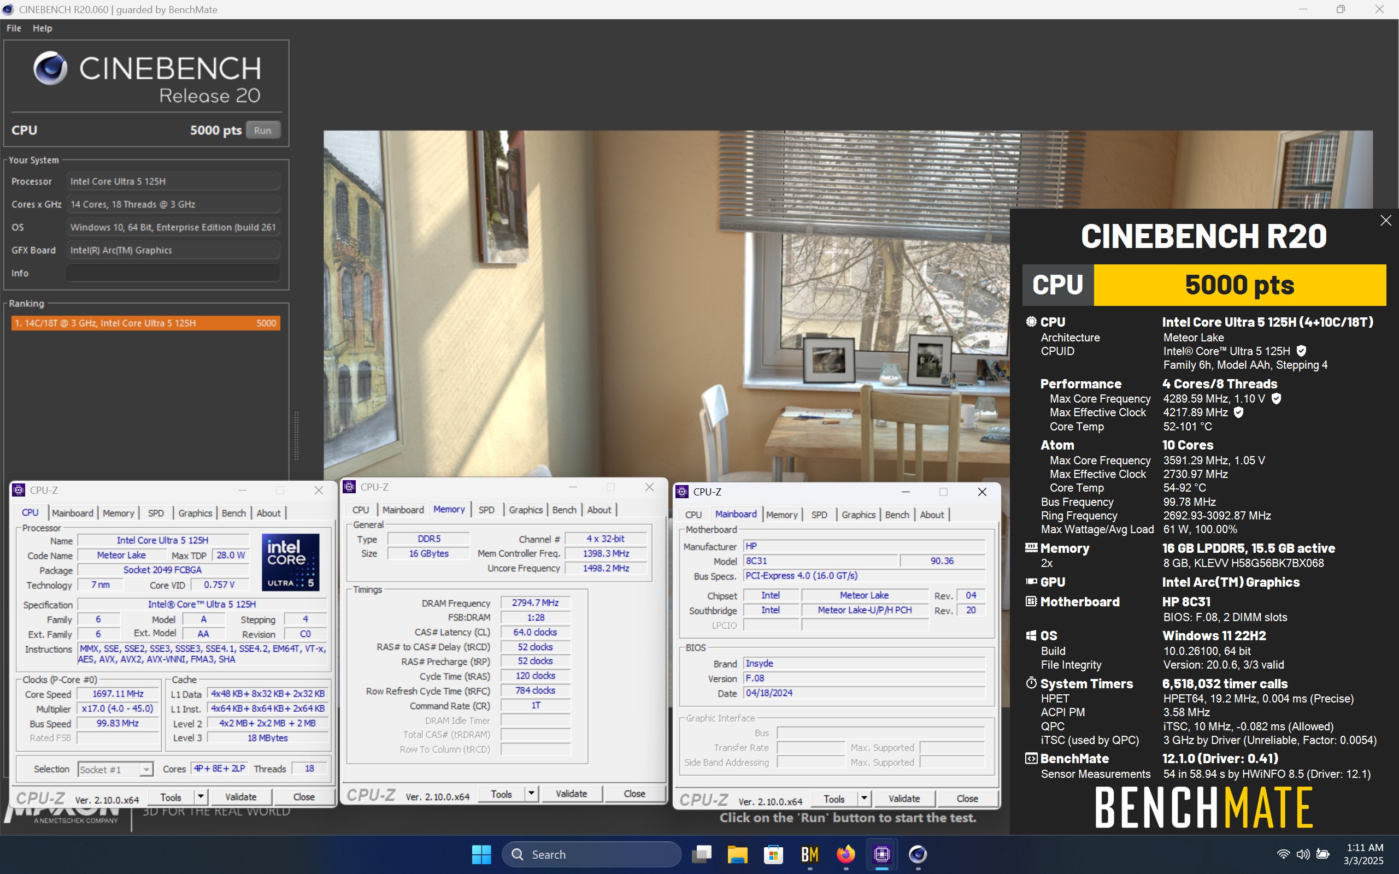Open Bench tab in left CPU-Z window
The width and height of the screenshot is (1399, 874).
click(x=233, y=513)
